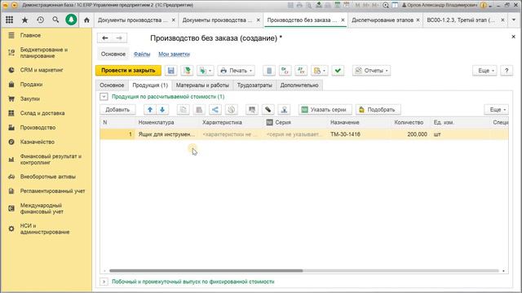Open the Печать dropdown
522x293 pixels.
(237, 71)
